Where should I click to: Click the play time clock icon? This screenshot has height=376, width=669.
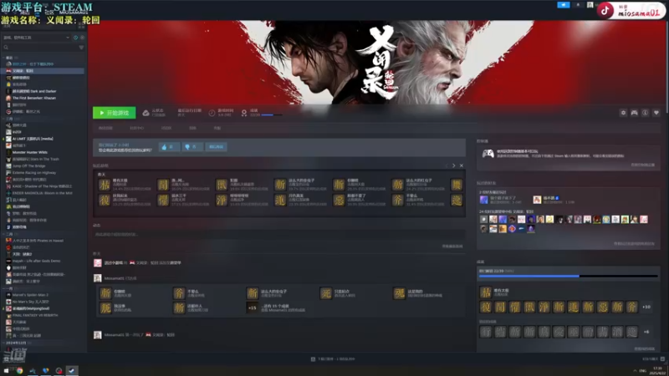(x=212, y=113)
